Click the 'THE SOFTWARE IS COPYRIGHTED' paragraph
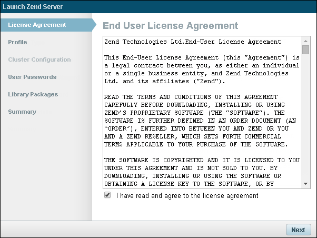 [x=202, y=172]
